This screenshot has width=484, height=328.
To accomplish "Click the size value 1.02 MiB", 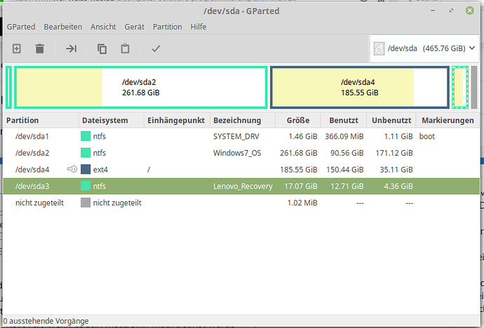I will (302, 203).
